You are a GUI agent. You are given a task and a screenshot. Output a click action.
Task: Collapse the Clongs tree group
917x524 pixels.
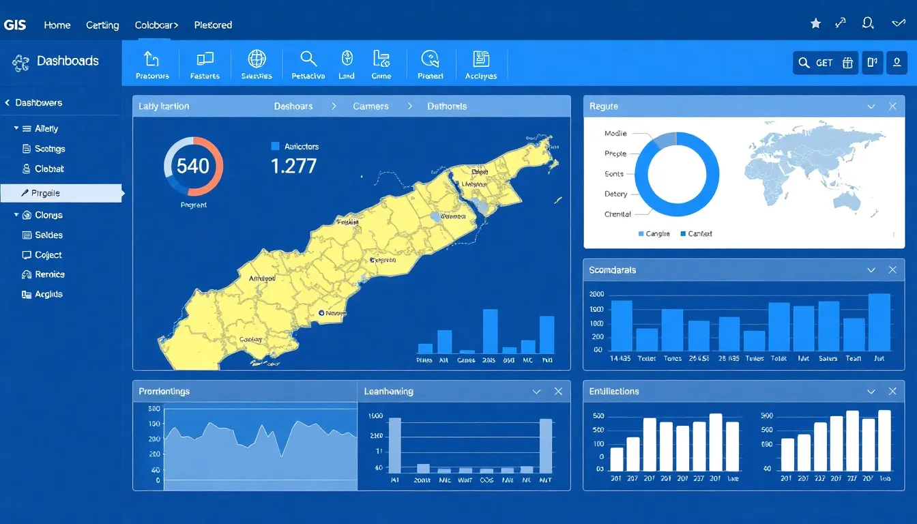point(16,215)
